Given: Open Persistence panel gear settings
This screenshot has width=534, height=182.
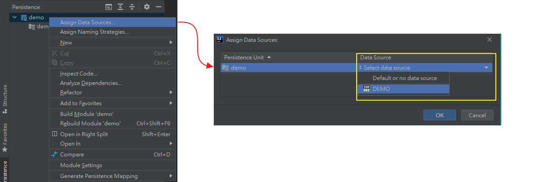Looking at the screenshot, I should [146, 7].
